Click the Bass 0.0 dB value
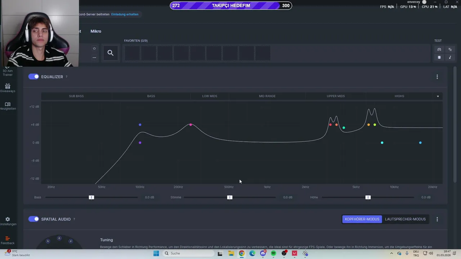This screenshot has width=461, height=259. tap(149, 197)
